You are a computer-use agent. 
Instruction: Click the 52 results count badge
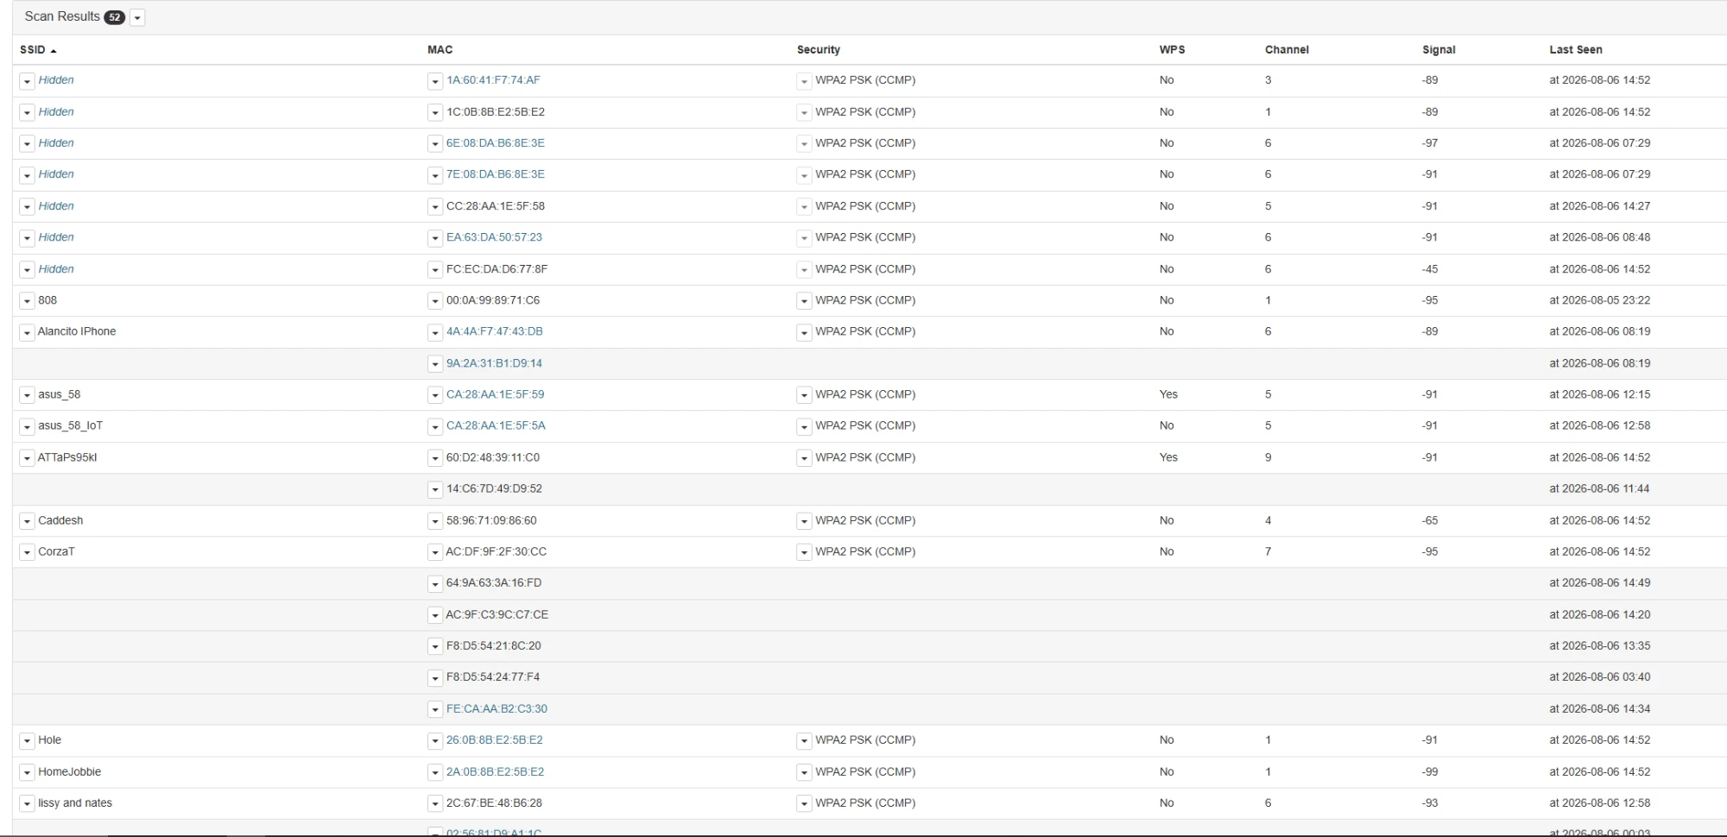point(114,17)
